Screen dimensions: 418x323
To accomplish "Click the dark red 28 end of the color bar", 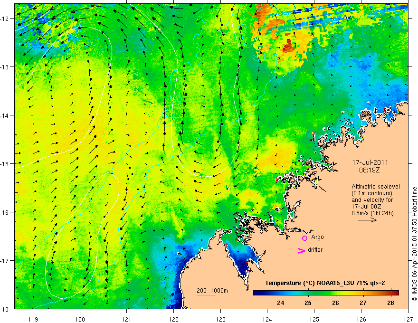I will tap(396, 293).
